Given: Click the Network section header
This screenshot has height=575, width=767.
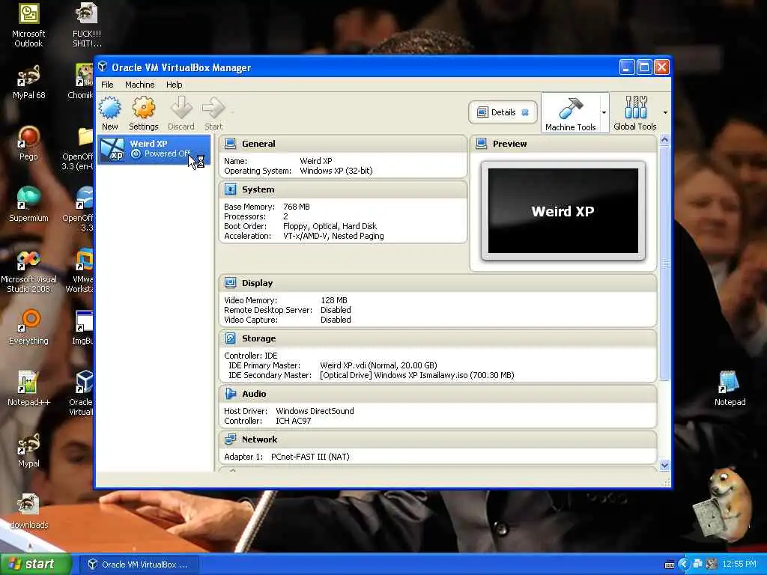Looking at the screenshot, I should tap(437, 439).
